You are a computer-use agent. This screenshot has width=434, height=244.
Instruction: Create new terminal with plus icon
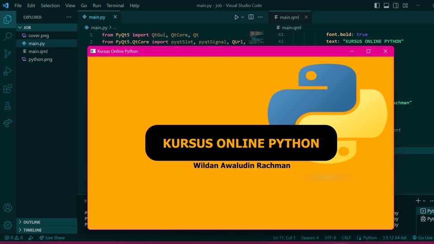pyautogui.click(x=418, y=201)
